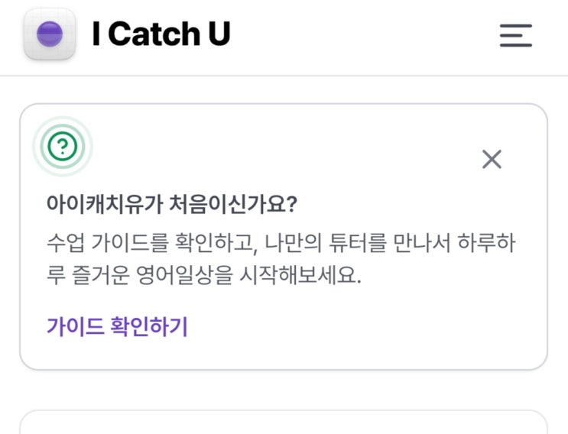Click the purple I Catch U logo icon

pyautogui.click(x=50, y=34)
